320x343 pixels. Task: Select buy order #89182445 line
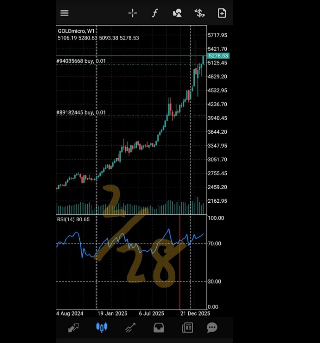click(x=81, y=113)
